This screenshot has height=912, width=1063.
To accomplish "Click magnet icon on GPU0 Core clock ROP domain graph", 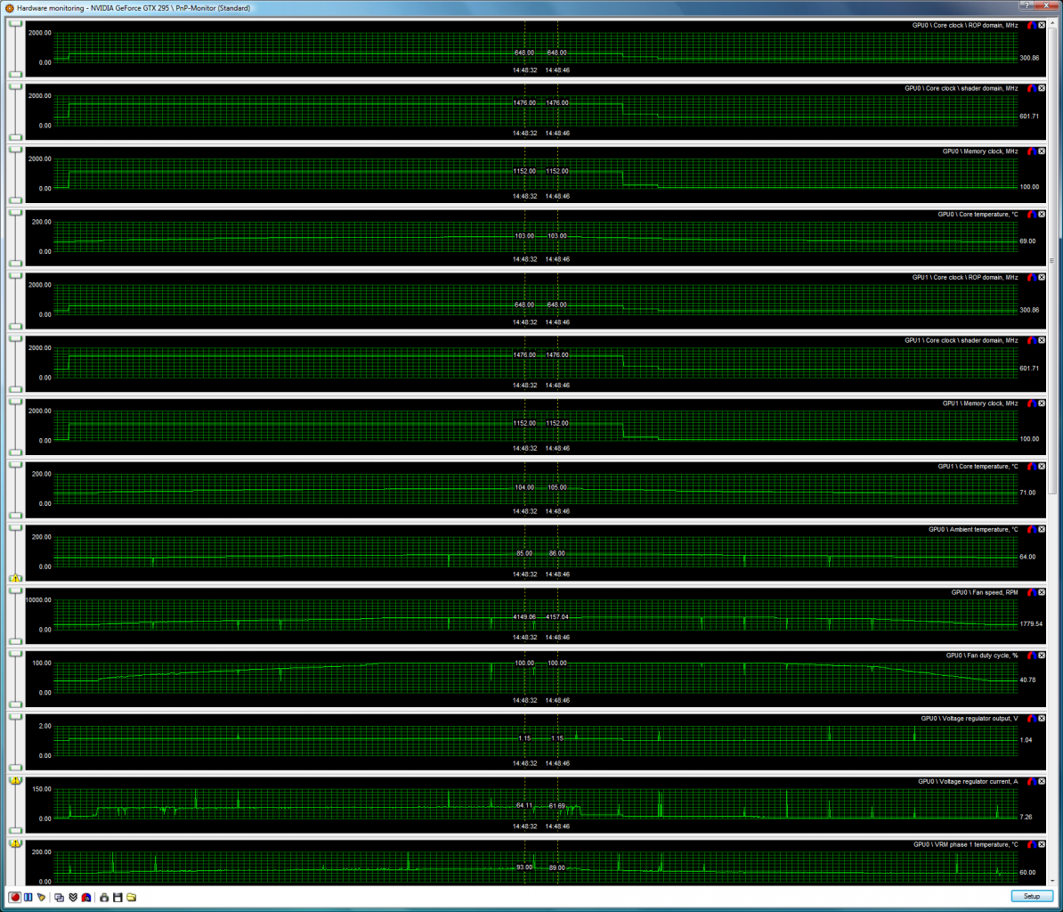I will [x=1031, y=25].
